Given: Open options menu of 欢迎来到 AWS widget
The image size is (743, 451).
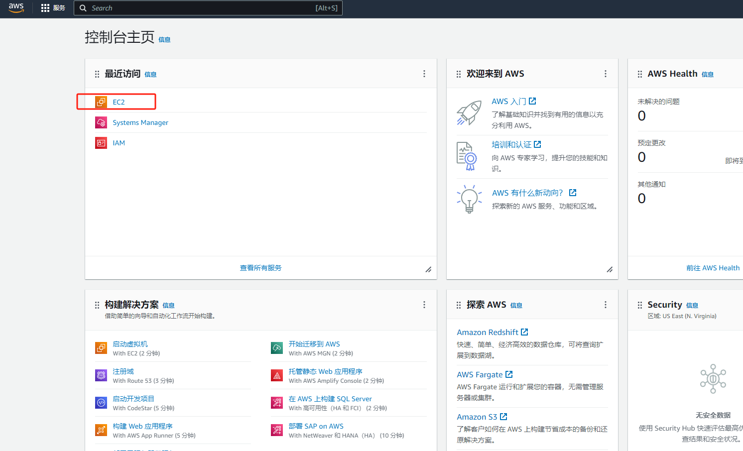Looking at the screenshot, I should [606, 74].
